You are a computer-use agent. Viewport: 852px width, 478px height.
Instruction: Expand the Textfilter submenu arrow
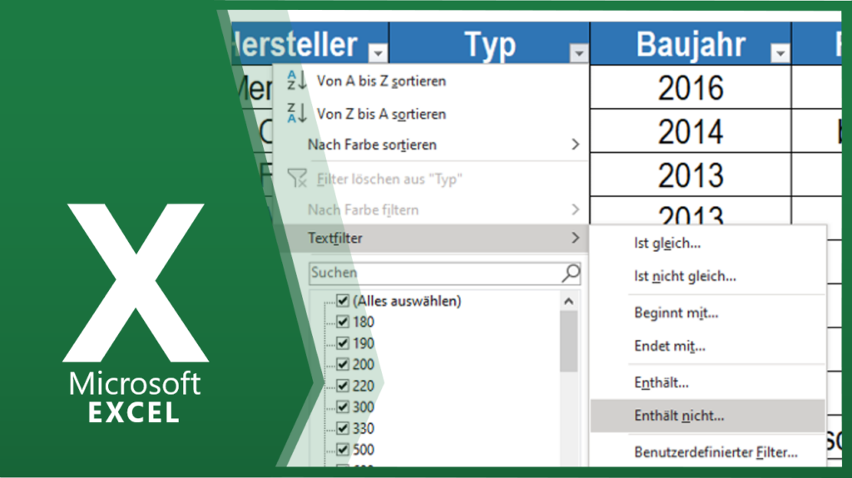pyautogui.click(x=576, y=238)
